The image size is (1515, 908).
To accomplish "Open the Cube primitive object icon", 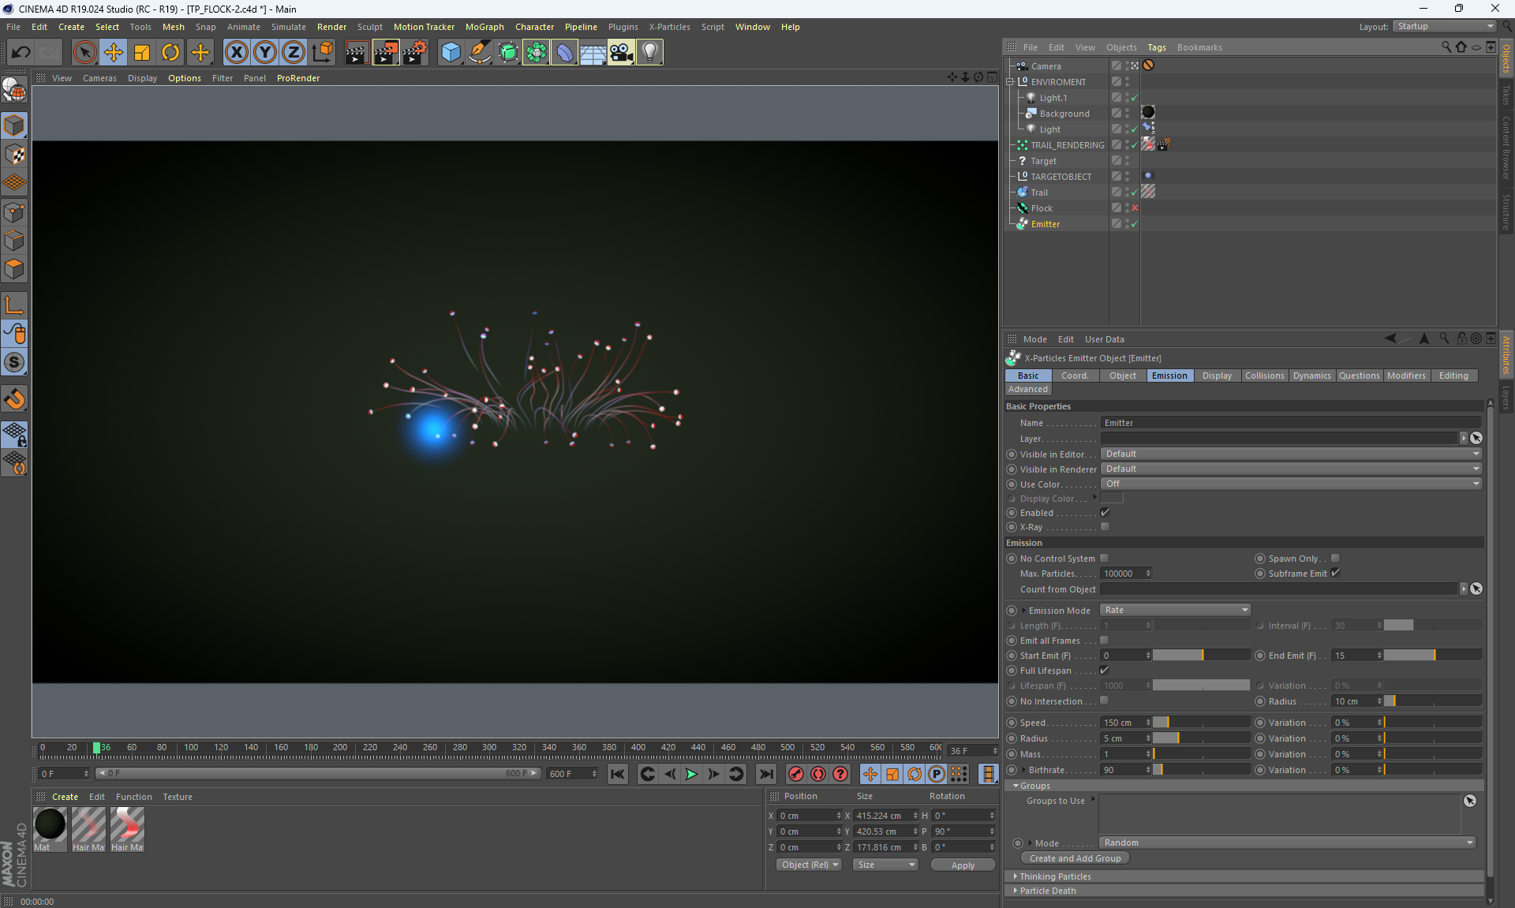I will tap(451, 53).
